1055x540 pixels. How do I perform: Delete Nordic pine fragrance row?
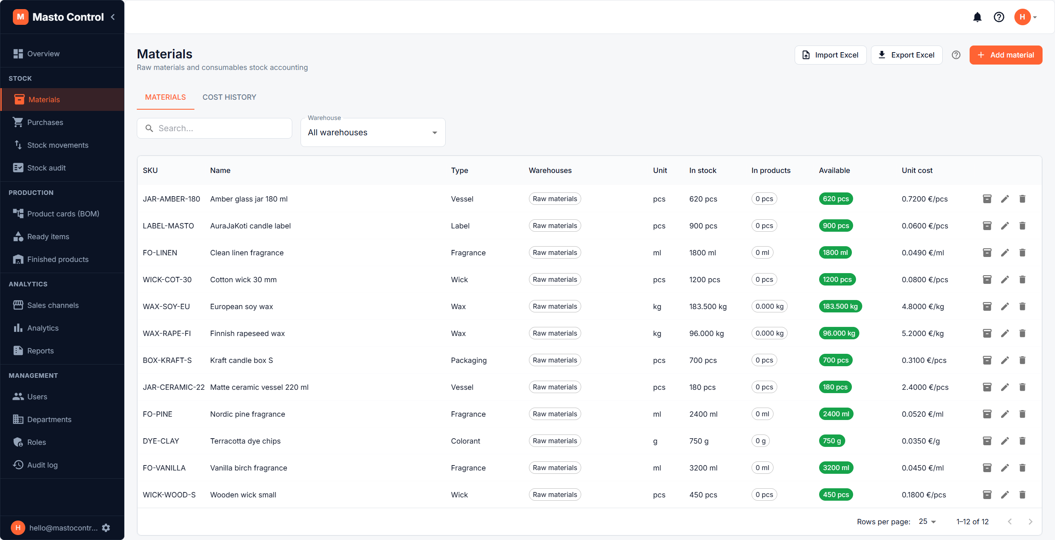pos(1022,414)
